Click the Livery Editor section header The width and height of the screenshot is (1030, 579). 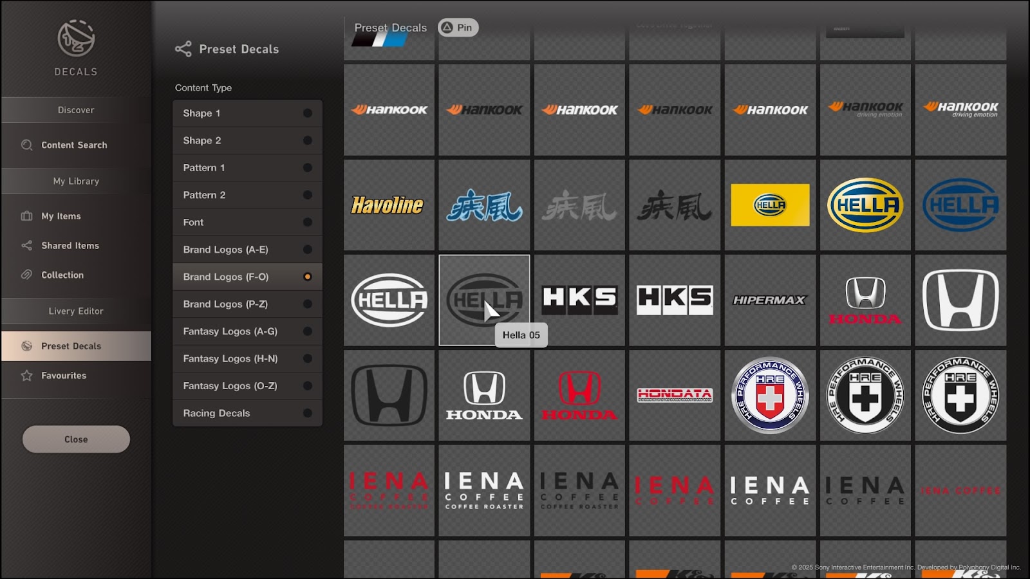[76, 311]
